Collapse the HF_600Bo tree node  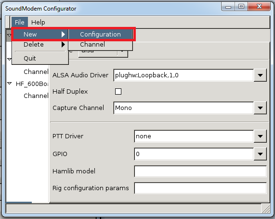click(x=10, y=84)
